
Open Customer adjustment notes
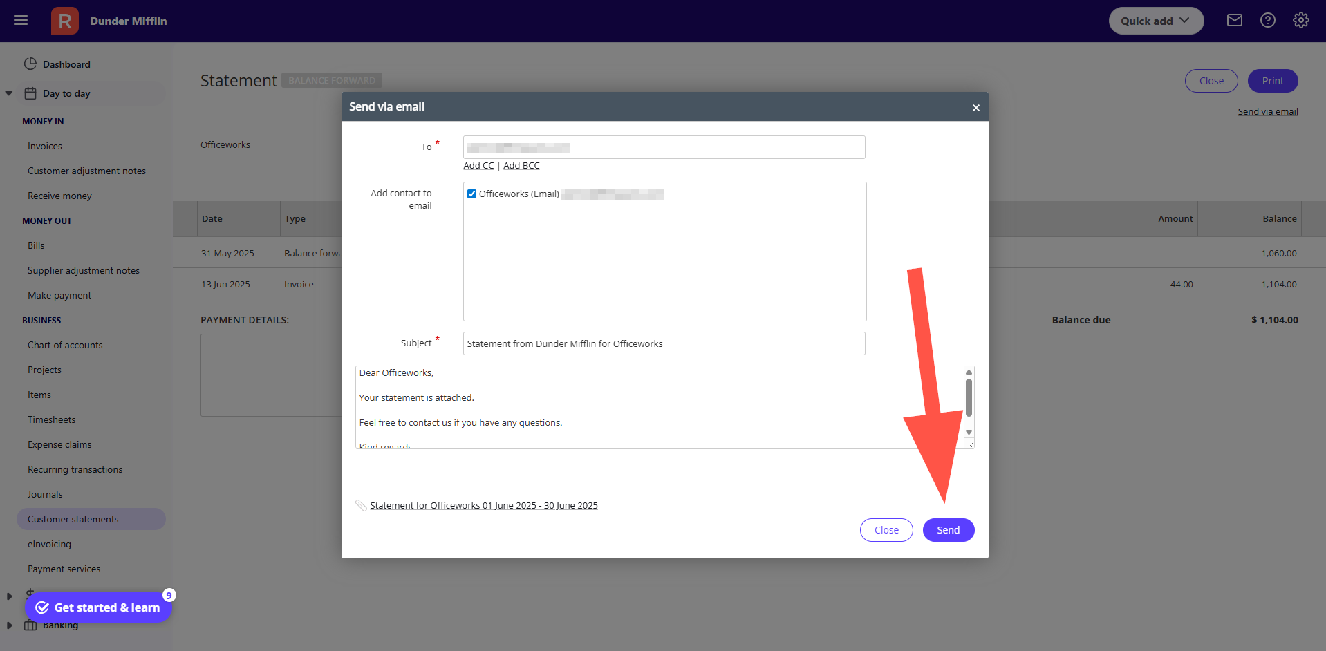pos(86,171)
